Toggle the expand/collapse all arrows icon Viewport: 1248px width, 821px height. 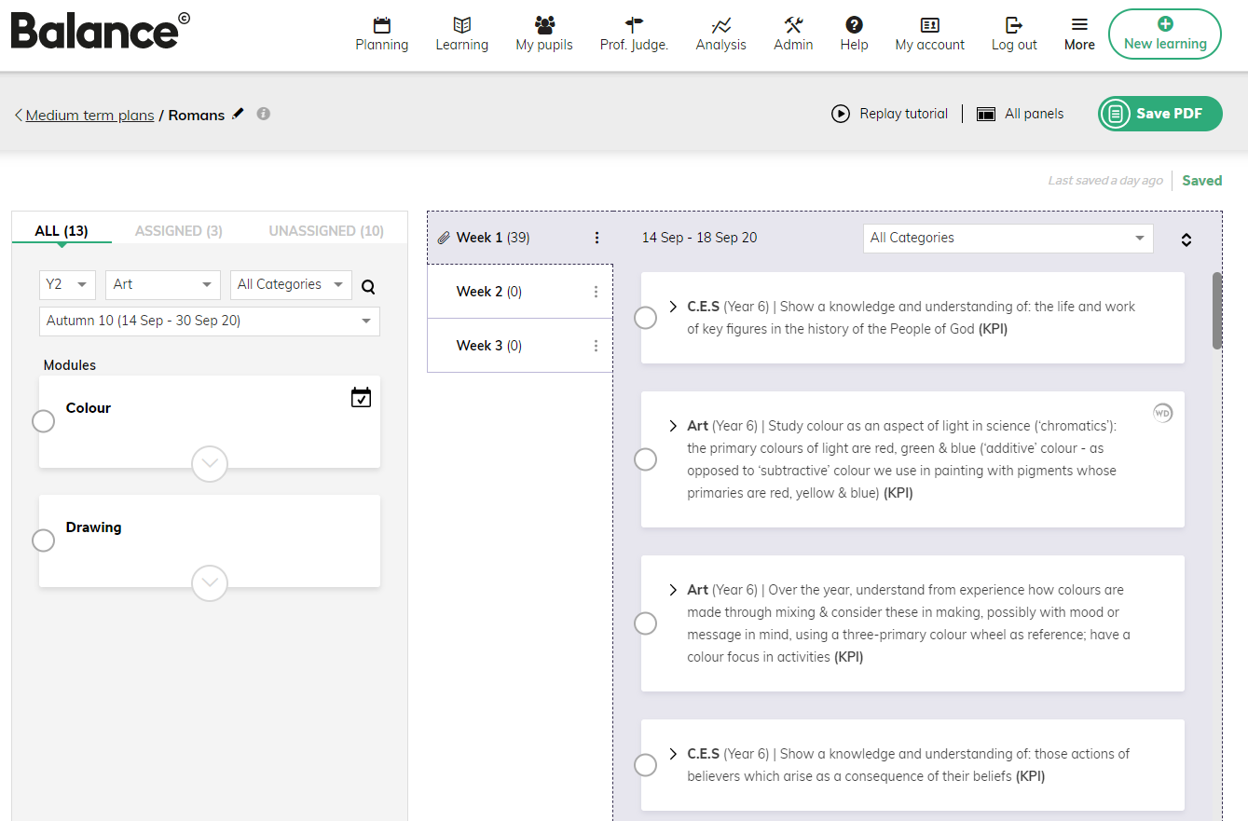click(1186, 239)
